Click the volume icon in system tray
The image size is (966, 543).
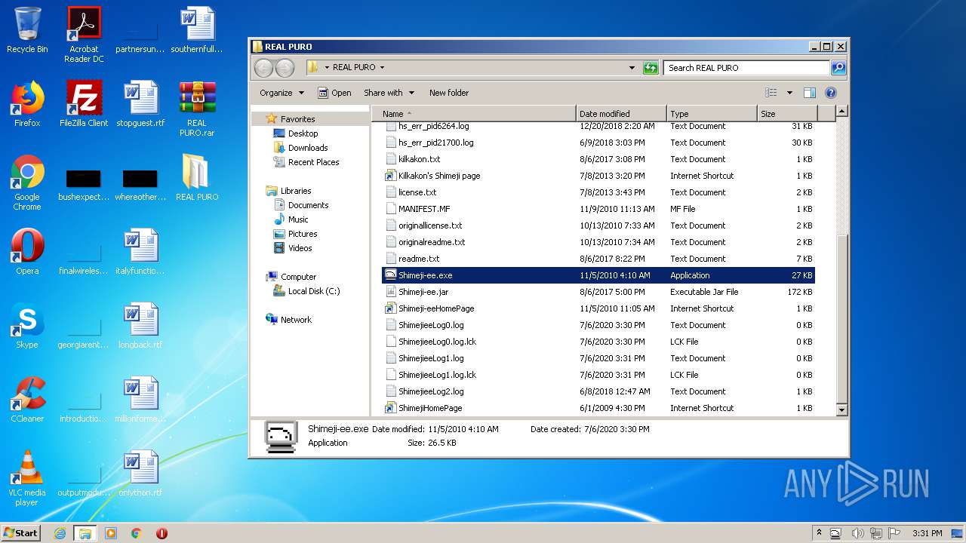pos(857,533)
